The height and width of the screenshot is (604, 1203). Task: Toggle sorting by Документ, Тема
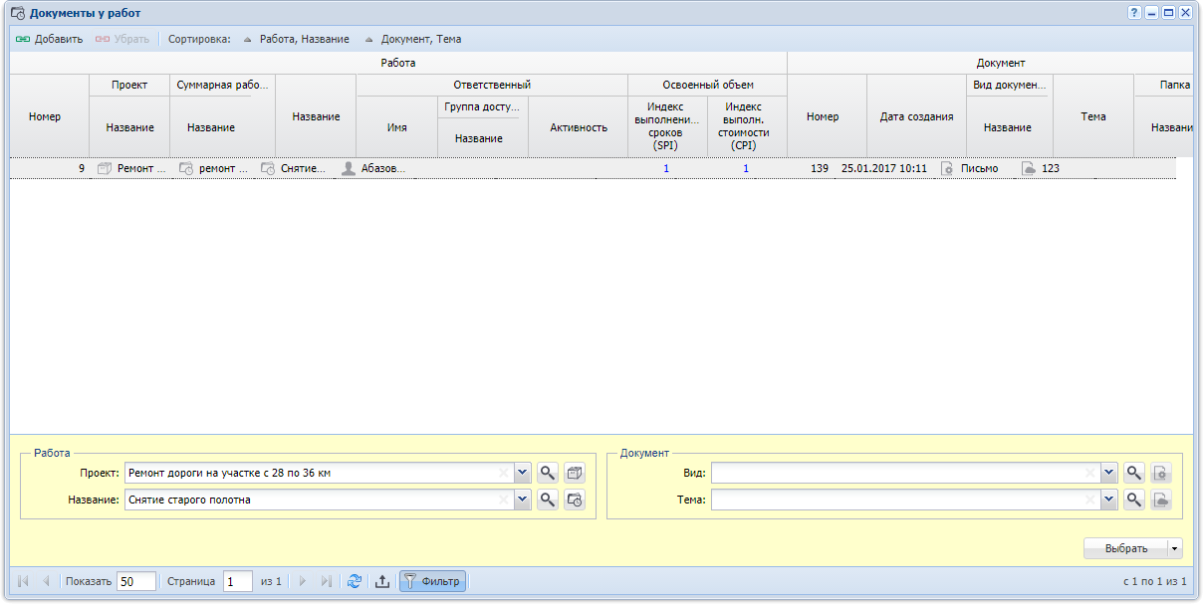point(412,39)
